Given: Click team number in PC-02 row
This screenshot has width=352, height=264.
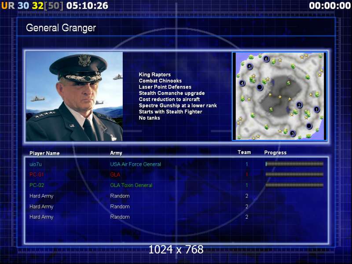Looking at the screenshot, I should pyautogui.click(x=246, y=185).
